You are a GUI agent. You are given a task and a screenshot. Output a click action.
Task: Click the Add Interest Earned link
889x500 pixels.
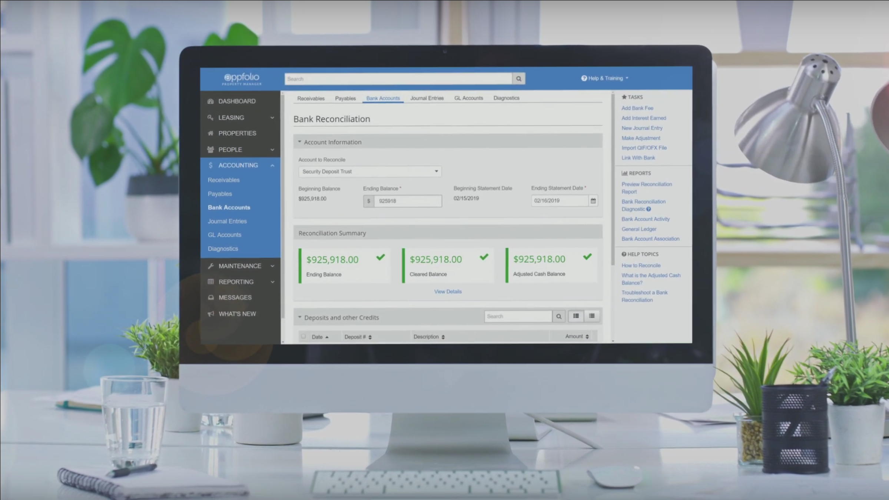pyautogui.click(x=644, y=118)
